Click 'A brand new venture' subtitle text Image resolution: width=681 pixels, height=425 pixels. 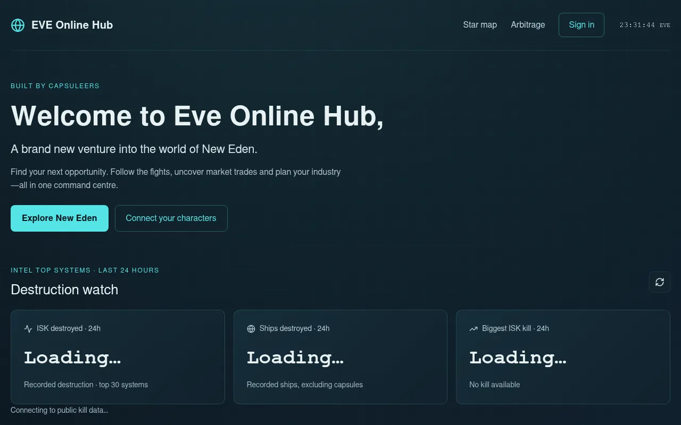click(x=134, y=149)
